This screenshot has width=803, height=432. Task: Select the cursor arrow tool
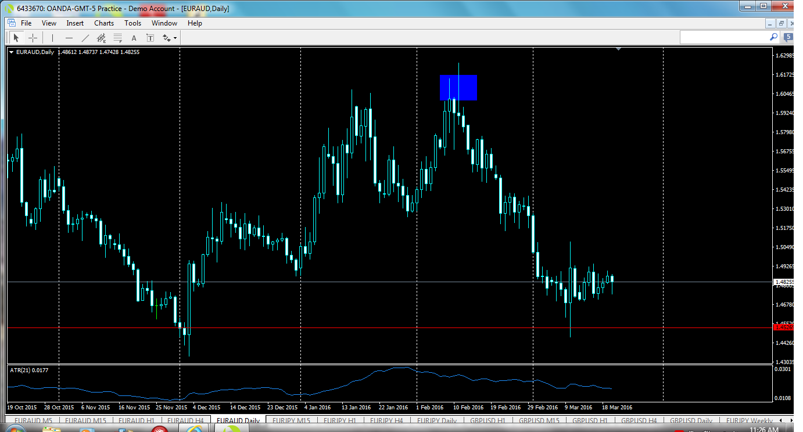(x=16, y=38)
